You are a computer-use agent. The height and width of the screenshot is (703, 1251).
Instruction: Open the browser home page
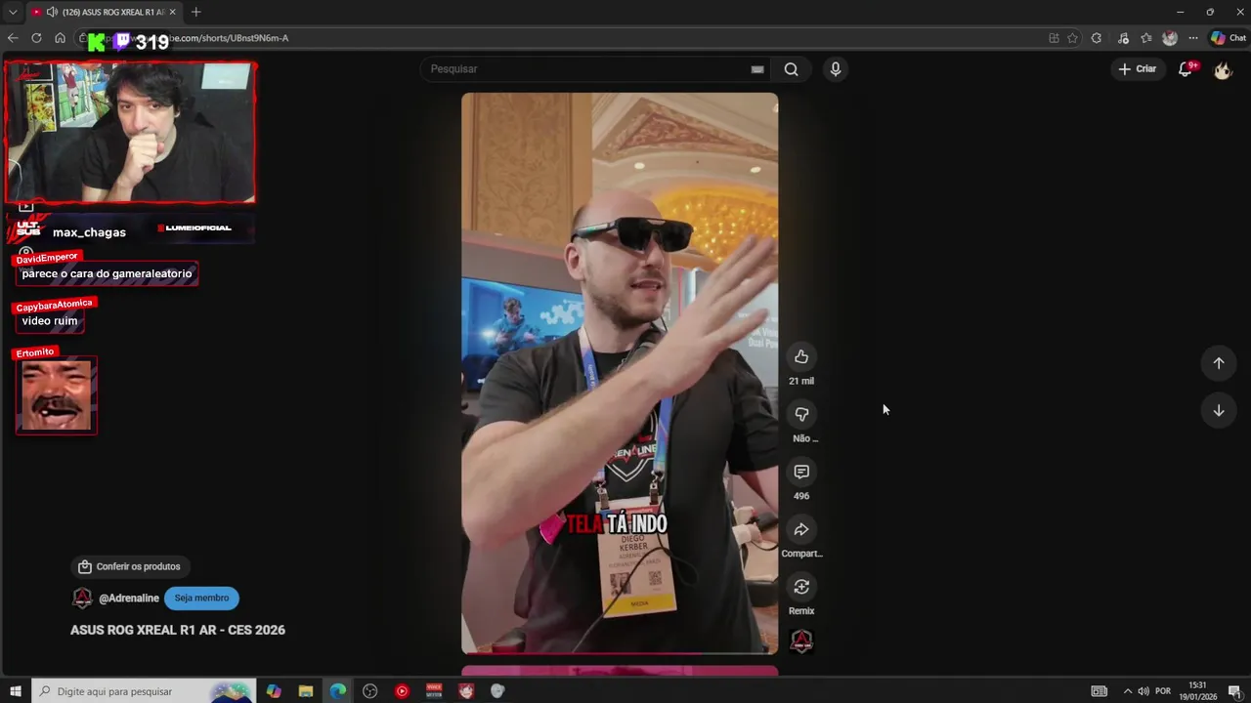pyautogui.click(x=60, y=38)
